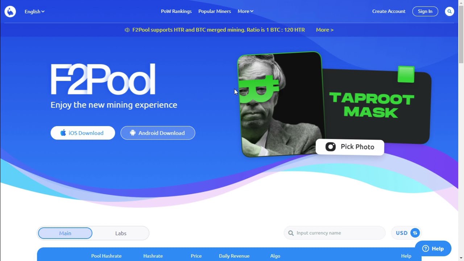Image resolution: width=464 pixels, height=261 pixels.
Task: Toggle the USD currency switch
Action: click(406, 233)
